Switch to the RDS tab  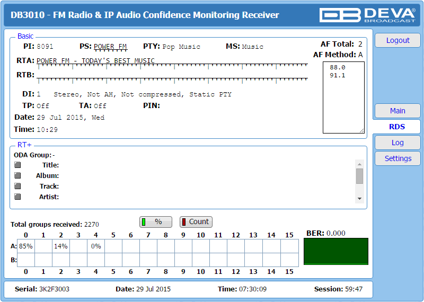point(397,127)
